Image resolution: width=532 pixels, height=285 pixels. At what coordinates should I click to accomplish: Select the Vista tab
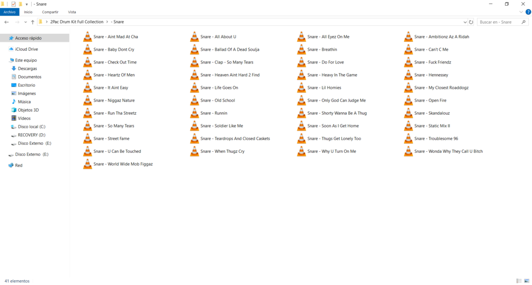72,12
